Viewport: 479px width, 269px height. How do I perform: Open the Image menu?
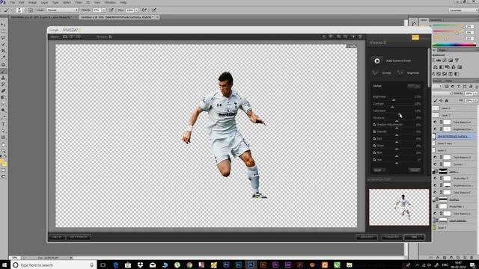click(32, 2)
